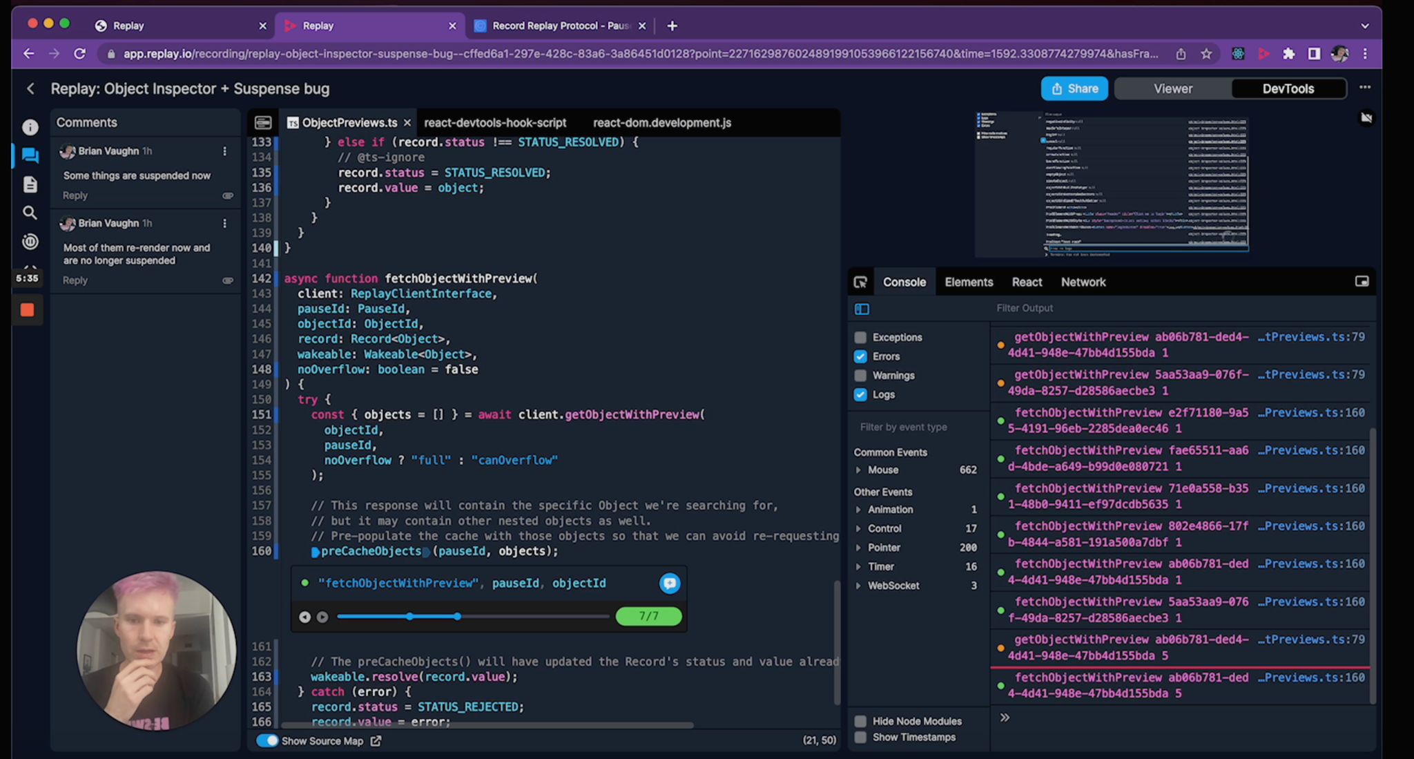Switch to DevTools mode
The width and height of the screenshot is (1414, 759).
(1288, 88)
